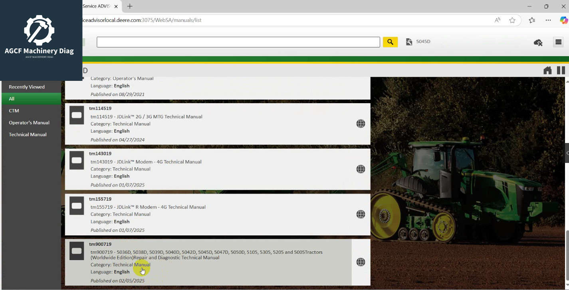
Task: Click the yellow search magnifier button
Action: [390, 42]
